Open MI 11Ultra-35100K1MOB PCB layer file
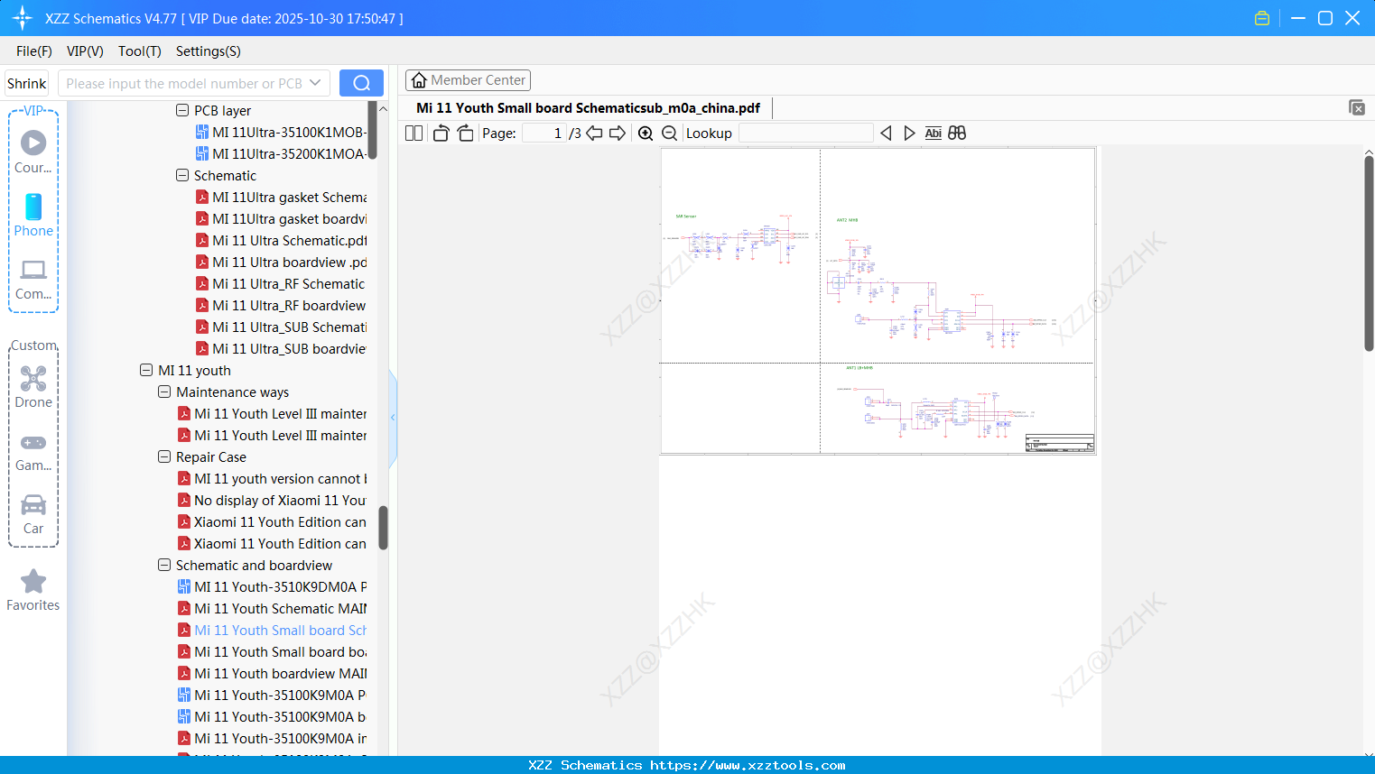1375x774 pixels. point(281,133)
